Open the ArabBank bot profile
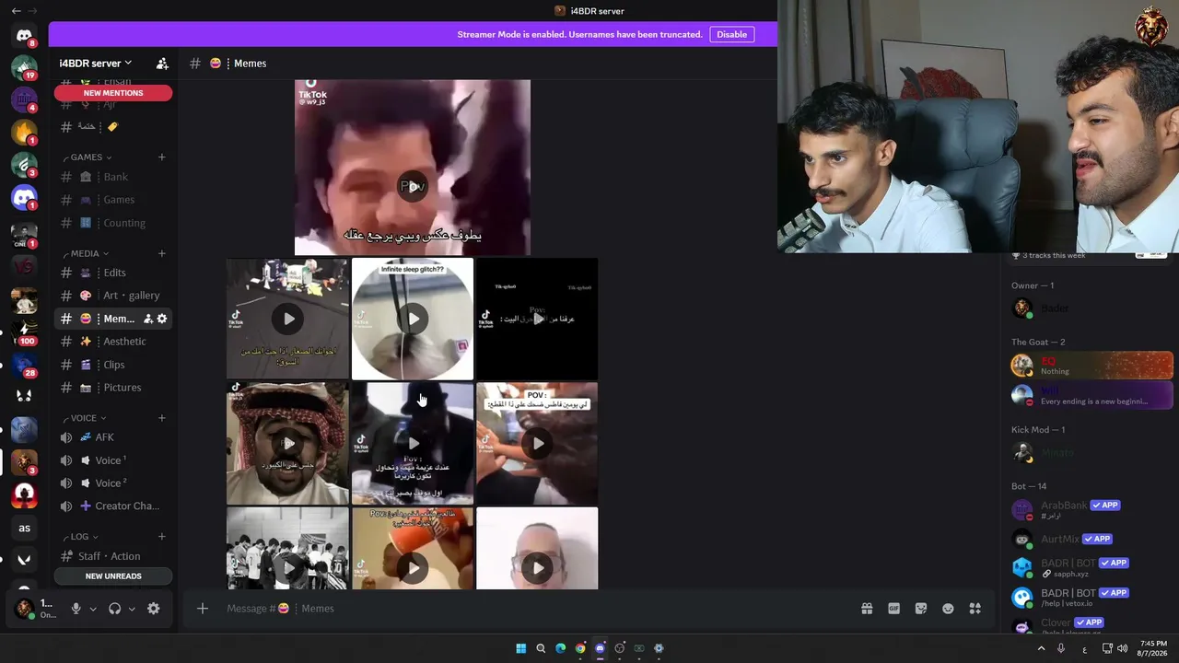This screenshot has height=663, width=1179. click(x=1092, y=509)
